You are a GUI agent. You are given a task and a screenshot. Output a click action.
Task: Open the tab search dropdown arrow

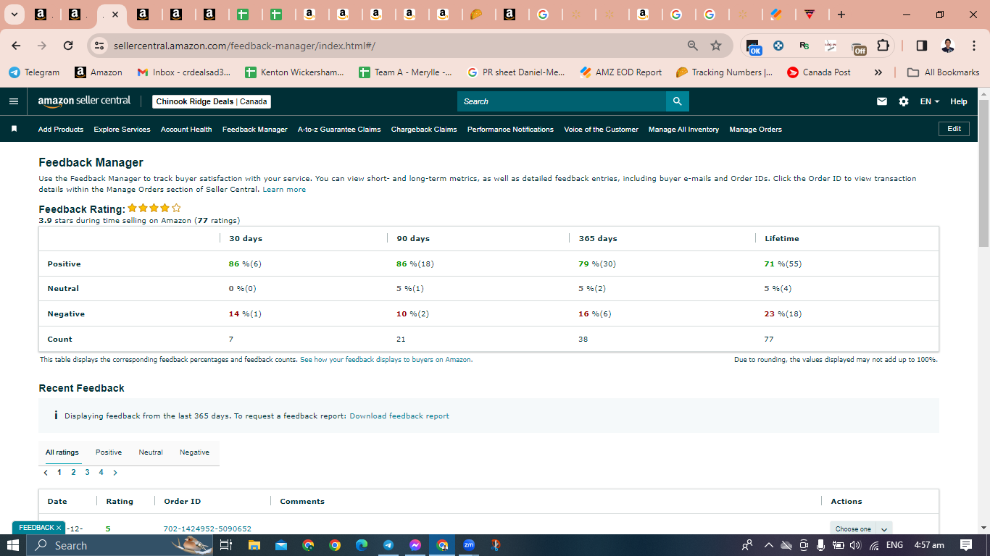pos(14,14)
